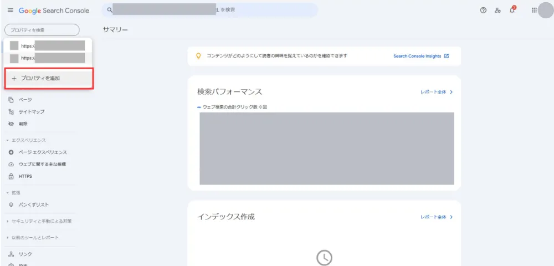The width and height of the screenshot is (554, 266).
Task: Click the ページ エクスペリエンス icon
Action: (11, 152)
